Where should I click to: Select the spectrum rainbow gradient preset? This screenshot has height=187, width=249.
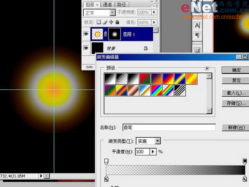click(157, 90)
